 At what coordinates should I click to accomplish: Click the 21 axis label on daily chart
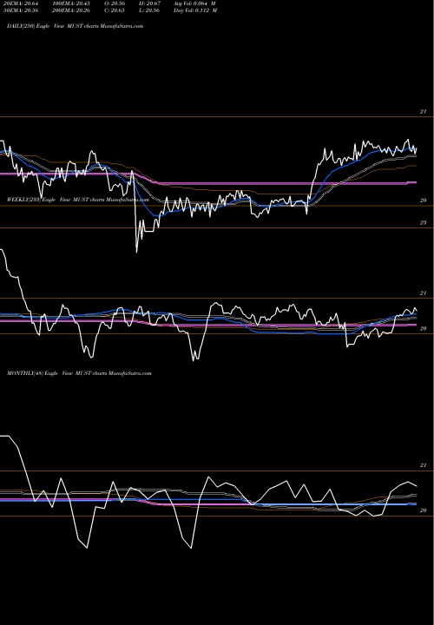pyautogui.click(x=424, y=112)
